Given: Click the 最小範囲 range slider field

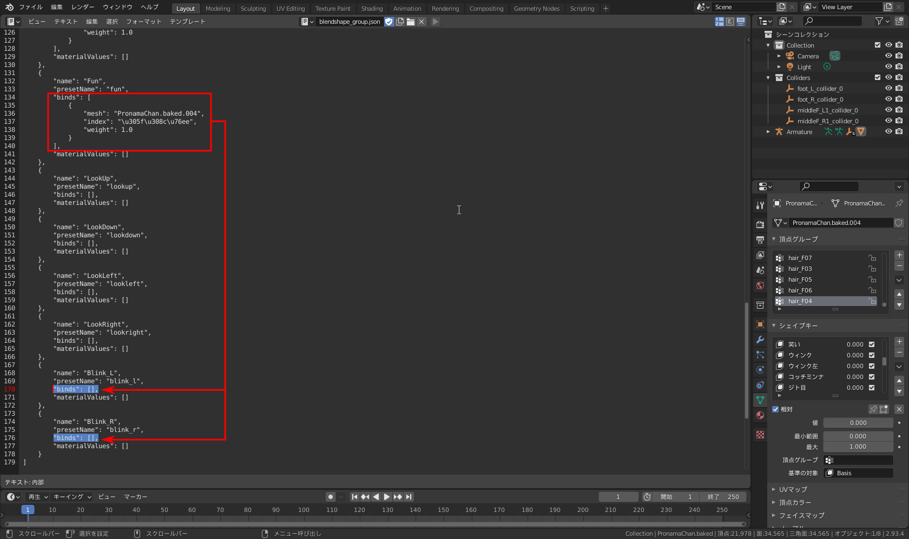Looking at the screenshot, I should [858, 436].
